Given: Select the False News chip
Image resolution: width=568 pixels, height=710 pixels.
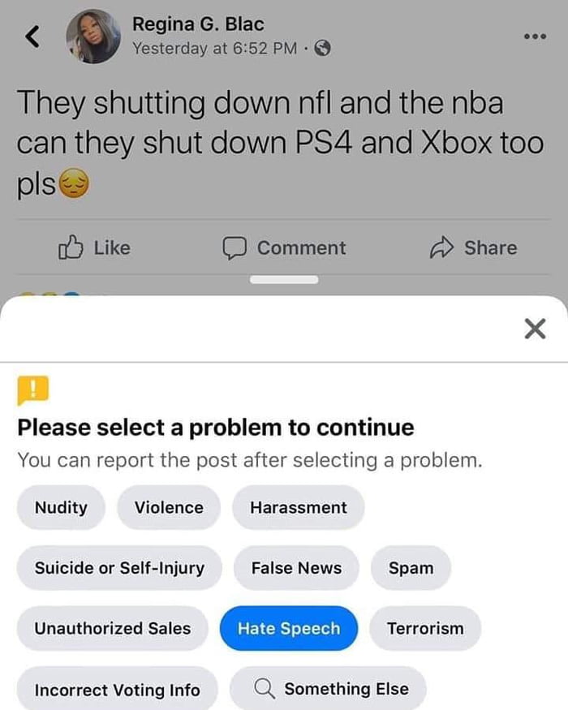Looking at the screenshot, I should click(x=297, y=568).
